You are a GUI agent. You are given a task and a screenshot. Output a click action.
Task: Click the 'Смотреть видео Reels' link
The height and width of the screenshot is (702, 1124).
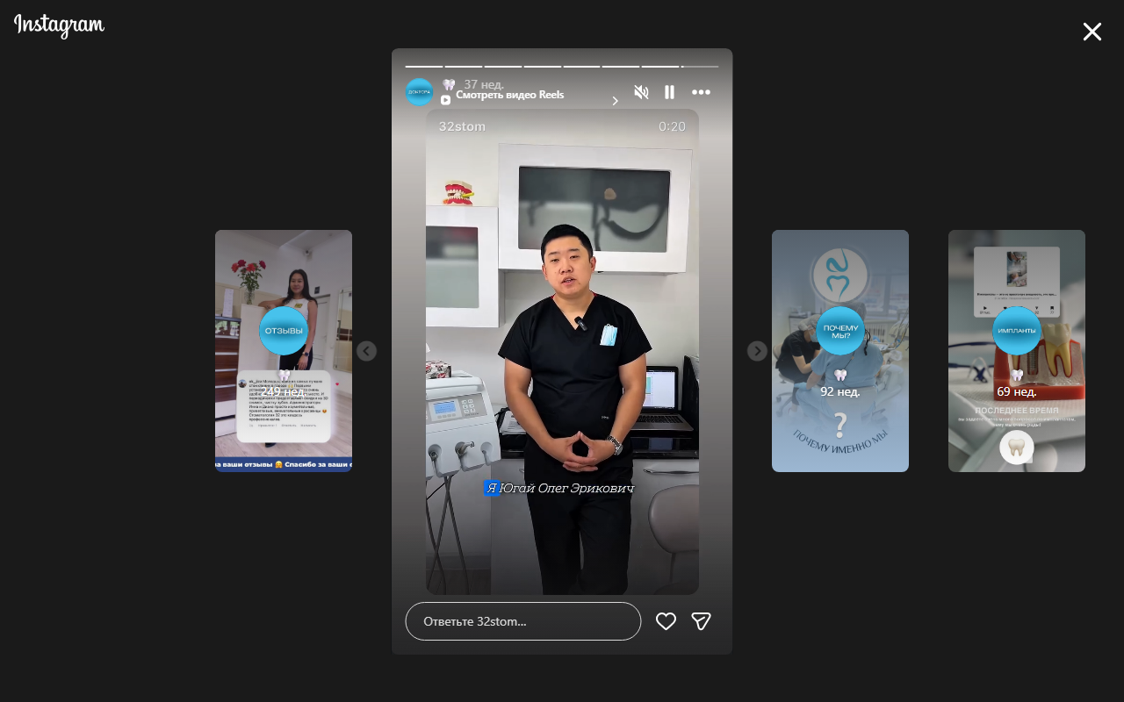509,95
